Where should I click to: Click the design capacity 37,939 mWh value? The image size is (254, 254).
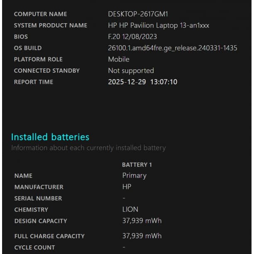coord(142,221)
